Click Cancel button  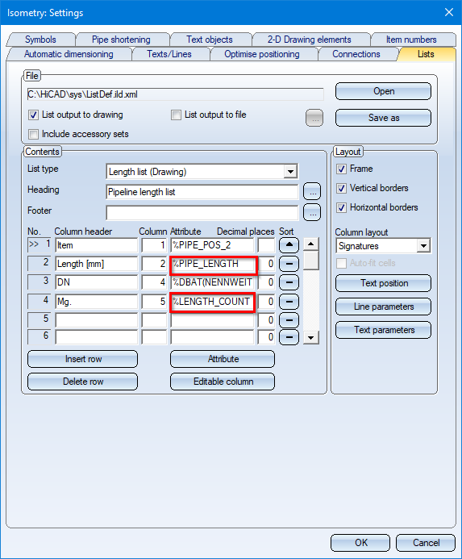426,543
